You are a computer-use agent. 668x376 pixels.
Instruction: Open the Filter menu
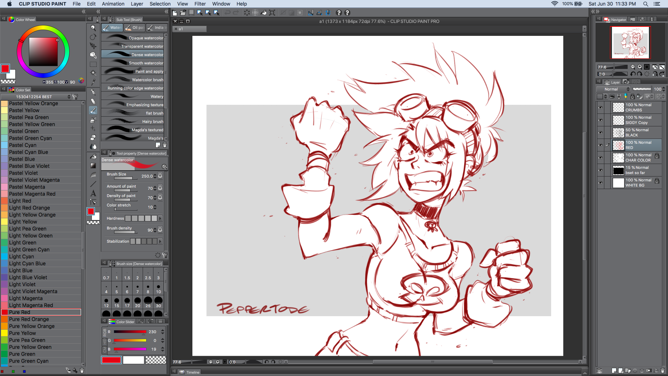(200, 4)
